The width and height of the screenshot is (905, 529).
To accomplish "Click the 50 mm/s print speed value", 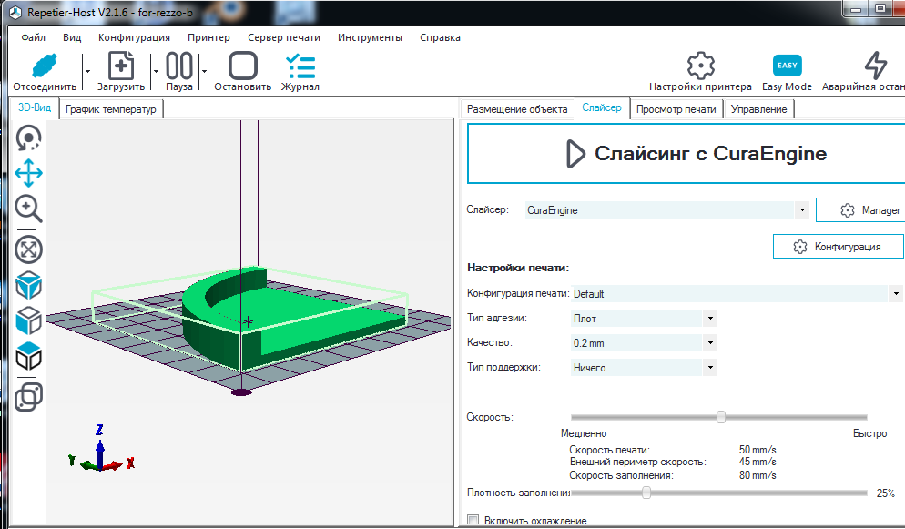I will click(758, 450).
